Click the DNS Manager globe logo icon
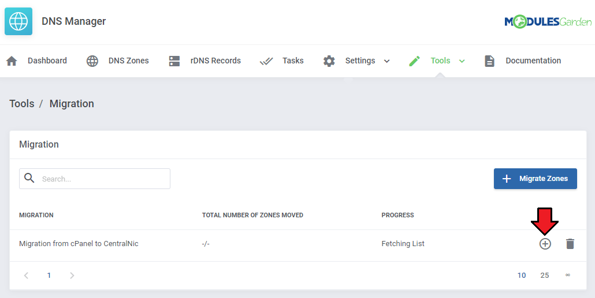The width and height of the screenshot is (595, 298). [18, 21]
